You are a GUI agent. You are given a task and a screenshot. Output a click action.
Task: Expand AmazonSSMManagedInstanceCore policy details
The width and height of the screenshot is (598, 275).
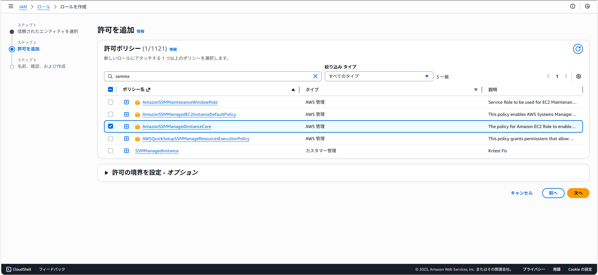[x=126, y=126]
